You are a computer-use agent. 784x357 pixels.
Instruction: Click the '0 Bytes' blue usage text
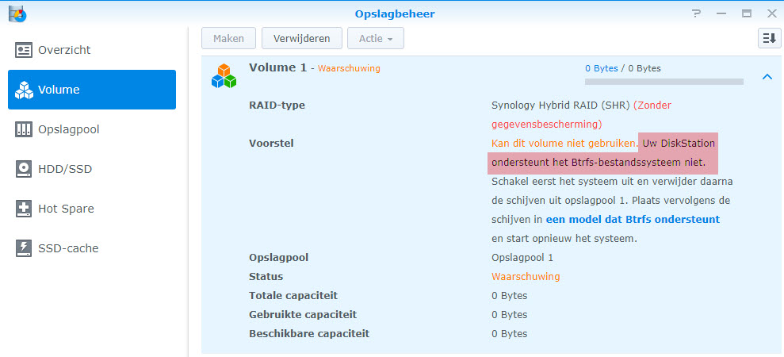pos(602,68)
